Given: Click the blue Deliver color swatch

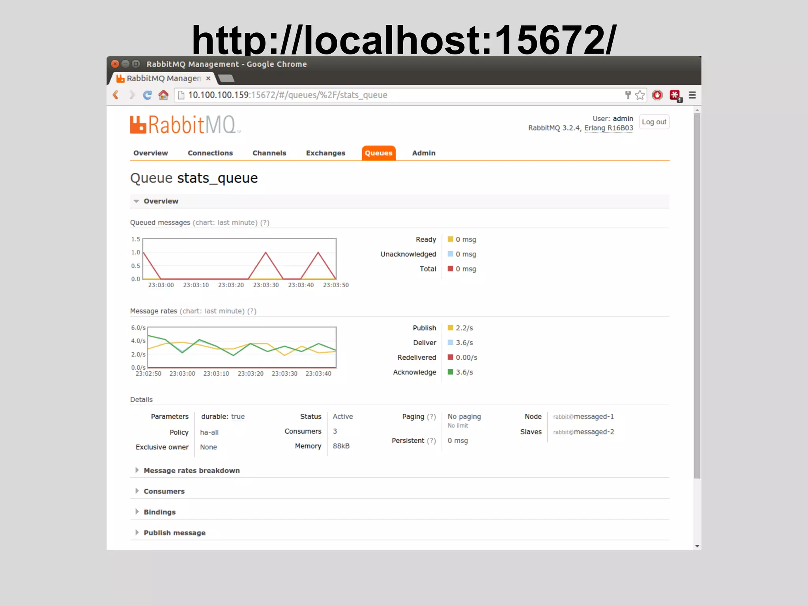Looking at the screenshot, I should tap(450, 342).
